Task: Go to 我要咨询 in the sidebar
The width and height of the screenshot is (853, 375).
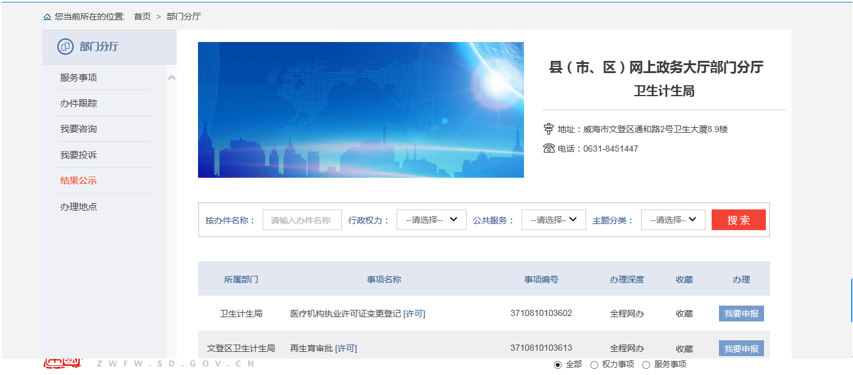Action: [79, 129]
